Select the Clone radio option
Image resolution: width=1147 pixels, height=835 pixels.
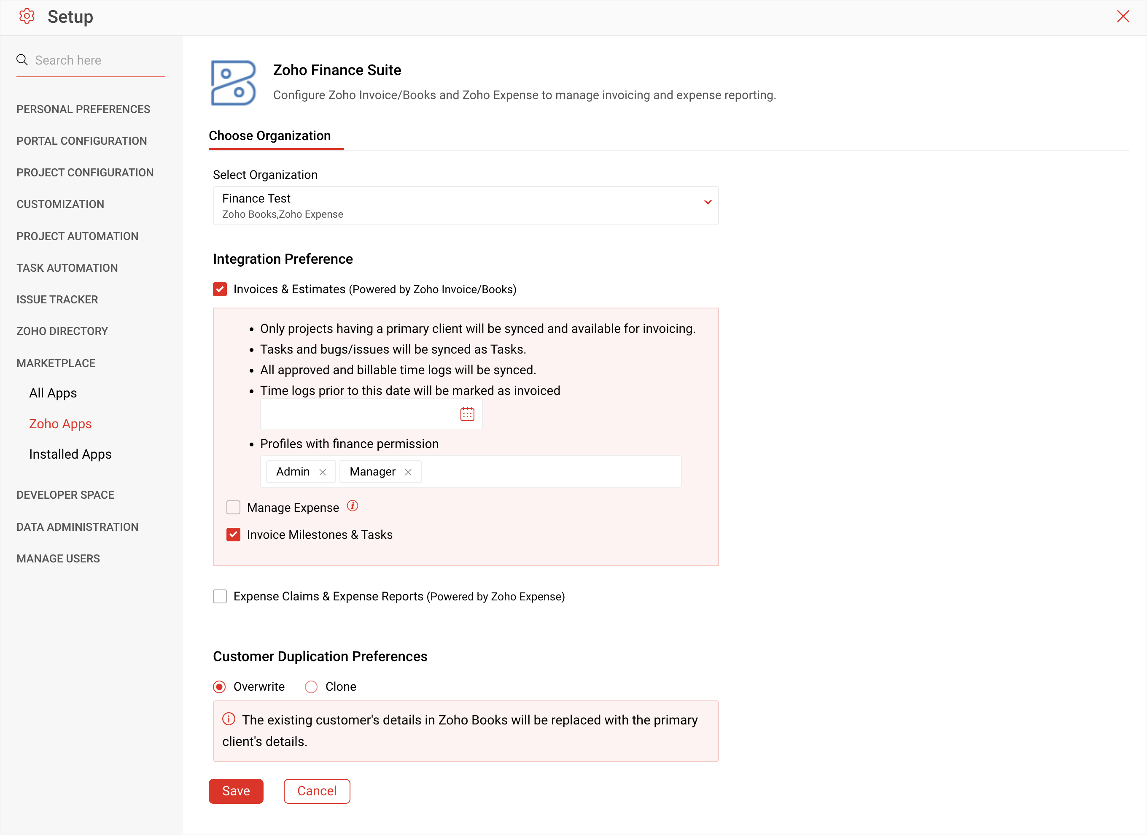[311, 687]
